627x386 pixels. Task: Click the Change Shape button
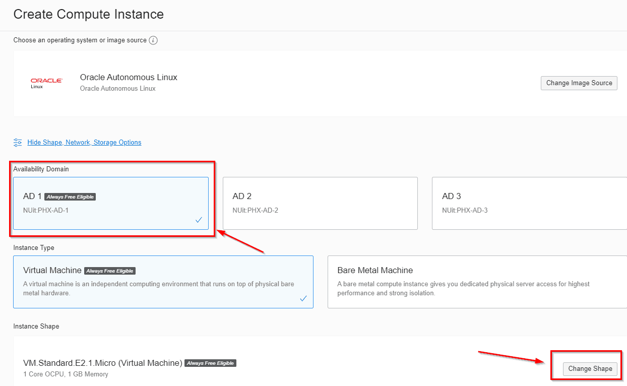pyautogui.click(x=590, y=369)
